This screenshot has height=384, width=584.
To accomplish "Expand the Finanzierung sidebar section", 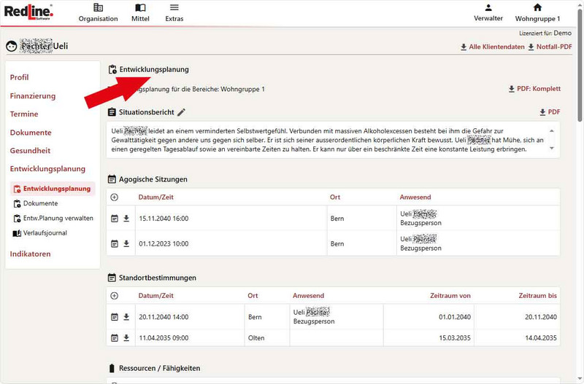I will 32,95.
